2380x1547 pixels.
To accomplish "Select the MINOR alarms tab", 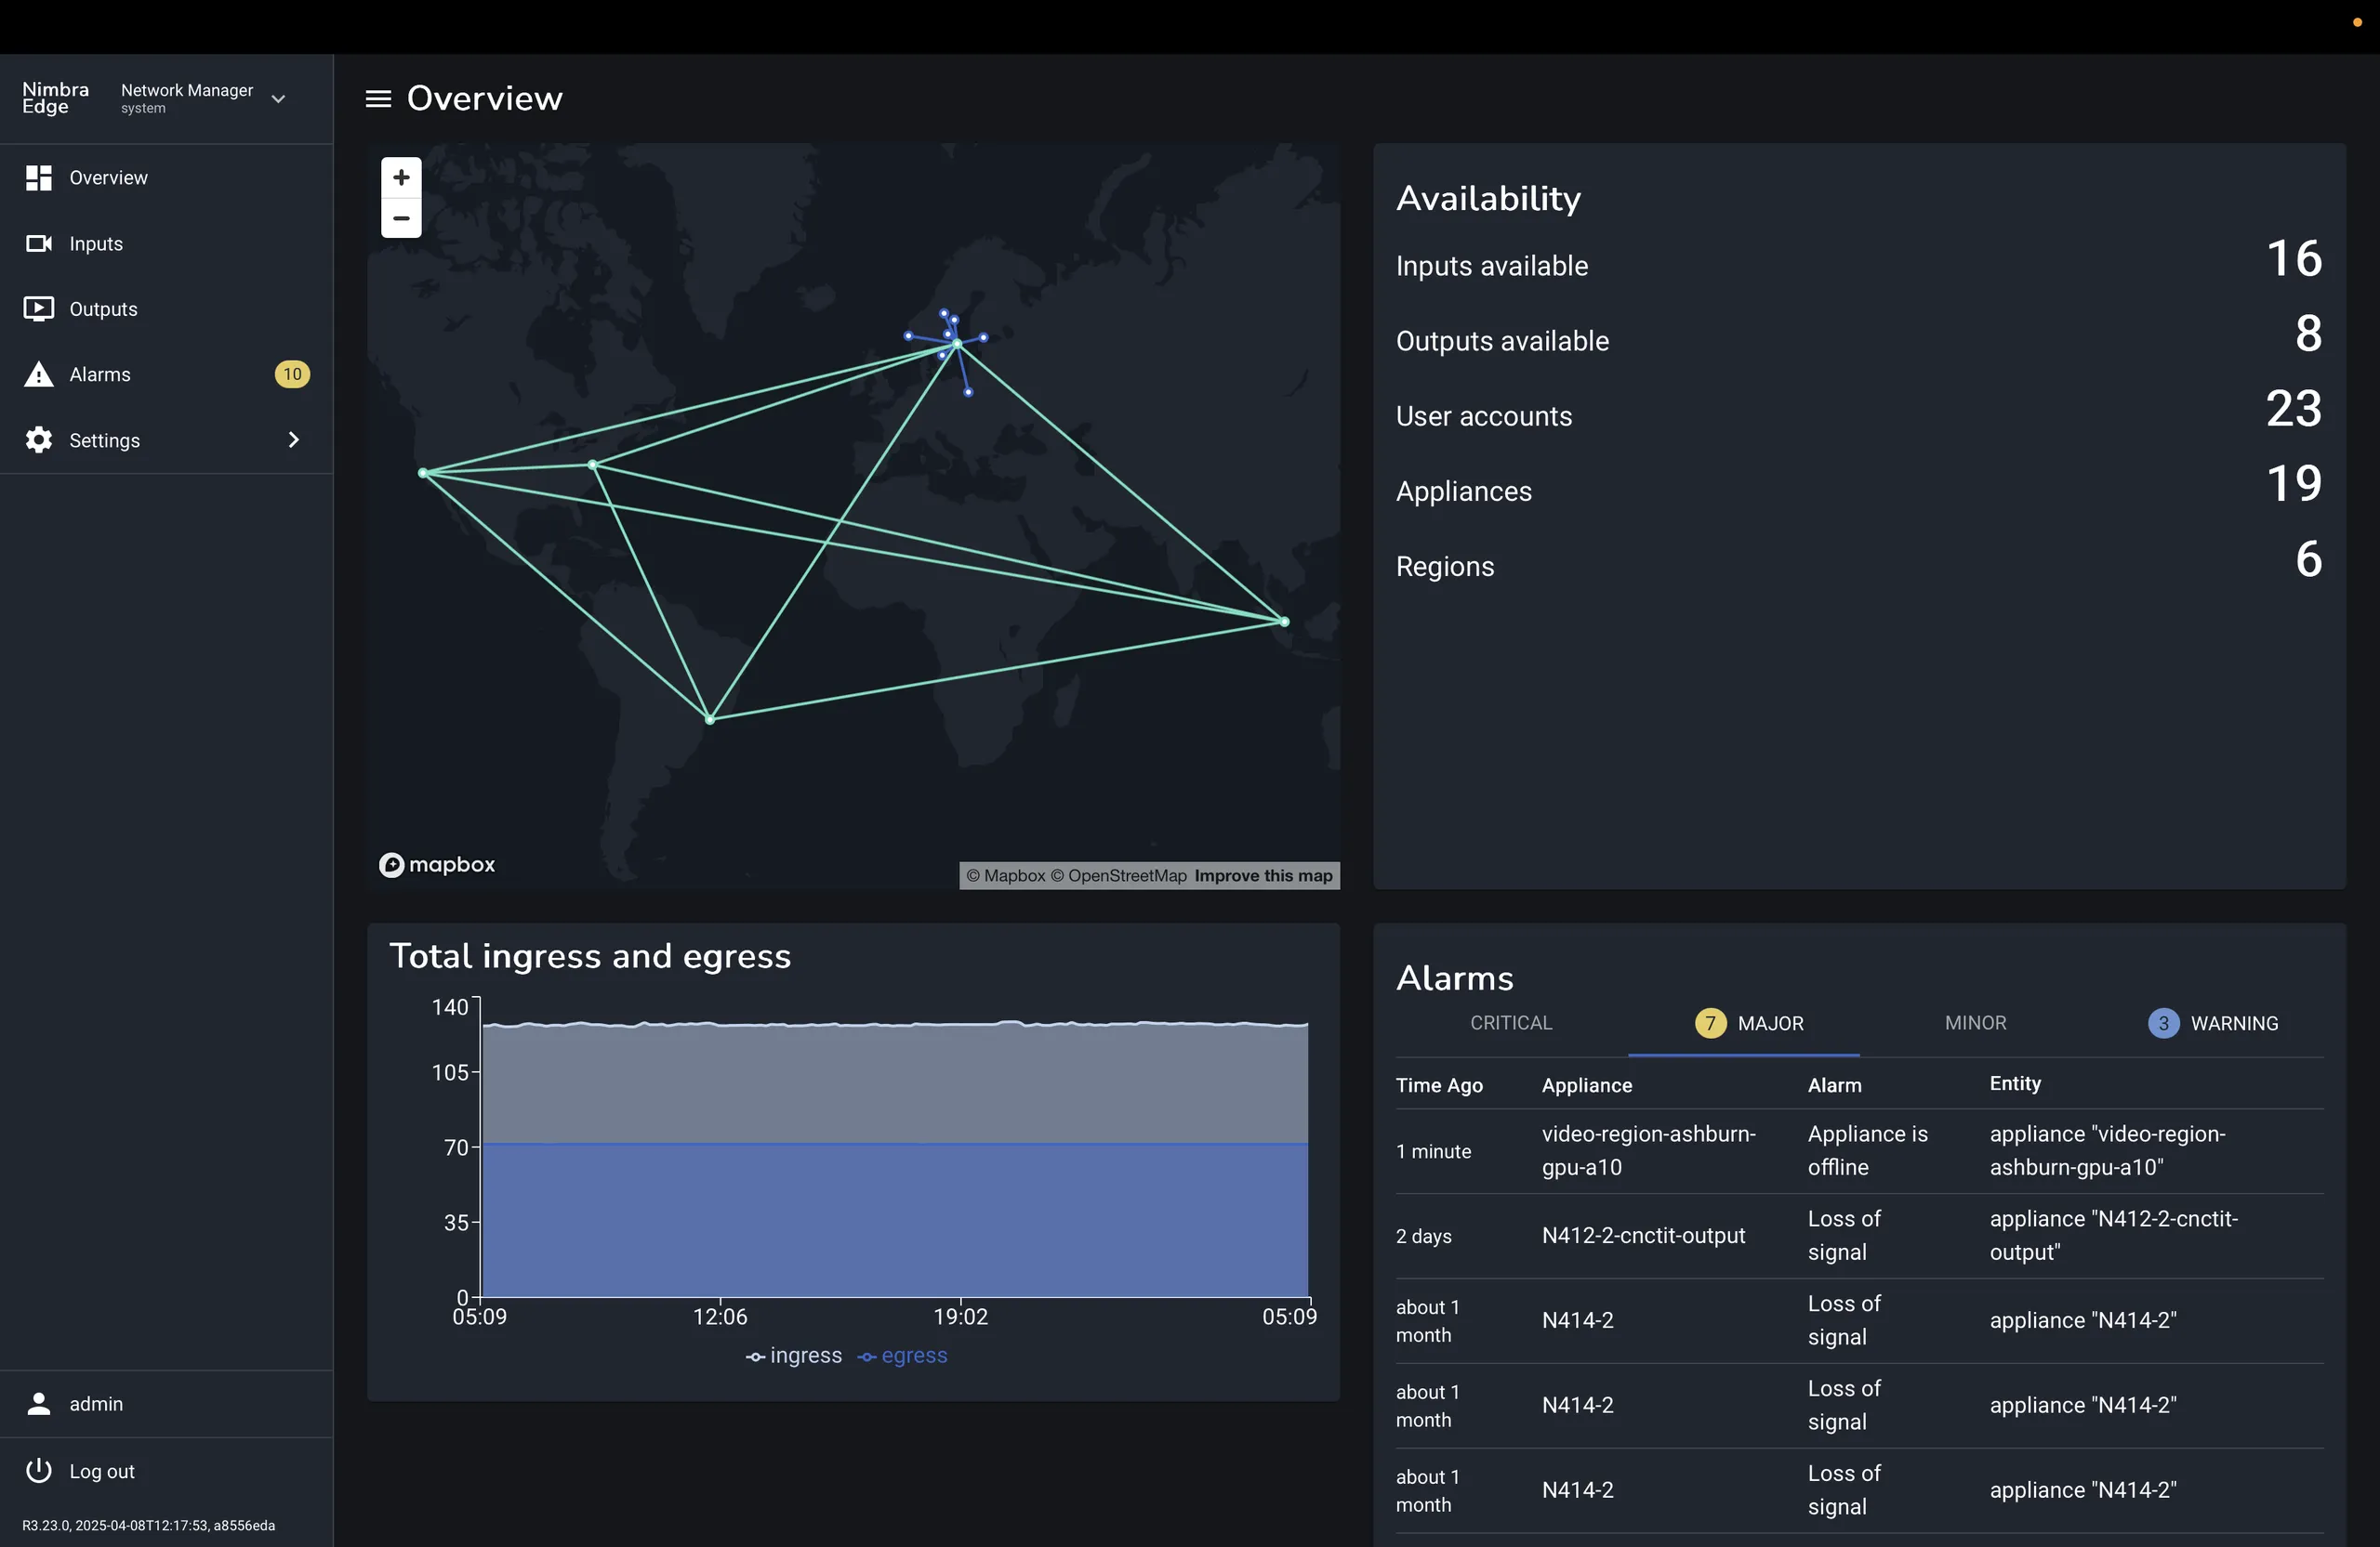I will tap(1975, 1023).
